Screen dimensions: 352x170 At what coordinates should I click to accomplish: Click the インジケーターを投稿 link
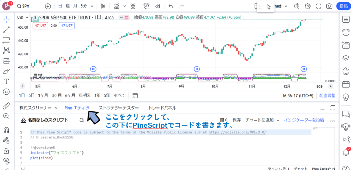coord(304,120)
